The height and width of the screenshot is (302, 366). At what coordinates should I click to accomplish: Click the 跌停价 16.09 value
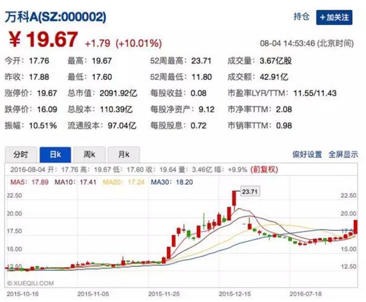pyautogui.click(x=47, y=110)
